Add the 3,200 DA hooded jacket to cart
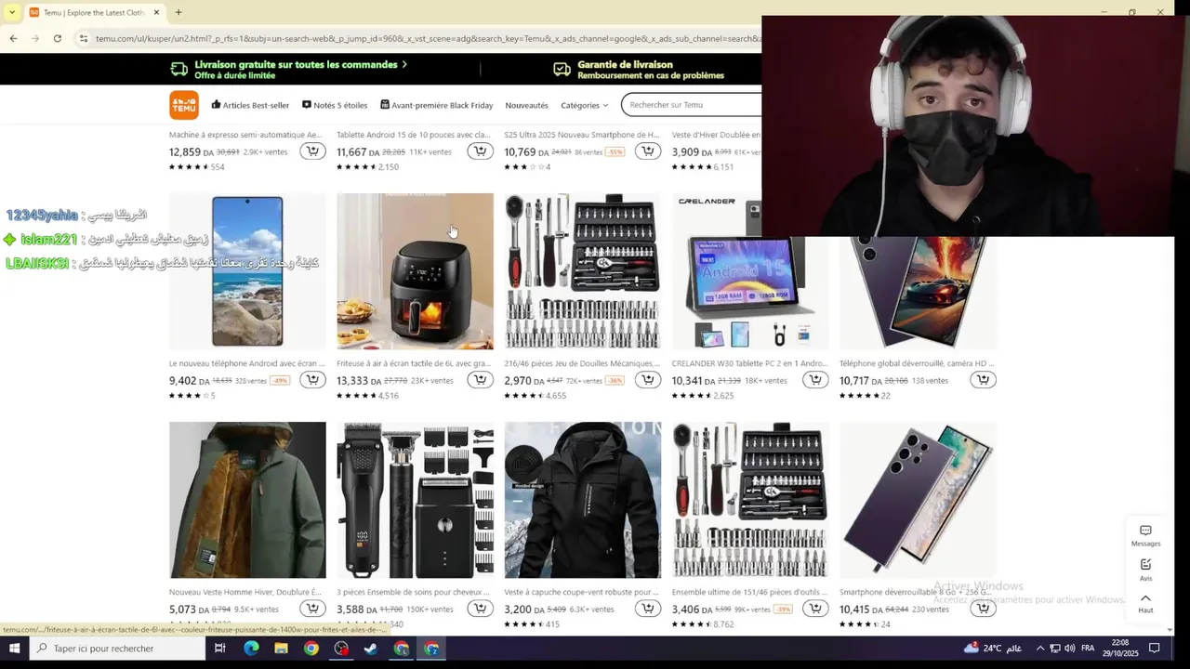This screenshot has width=1190, height=669. pyautogui.click(x=647, y=609)
